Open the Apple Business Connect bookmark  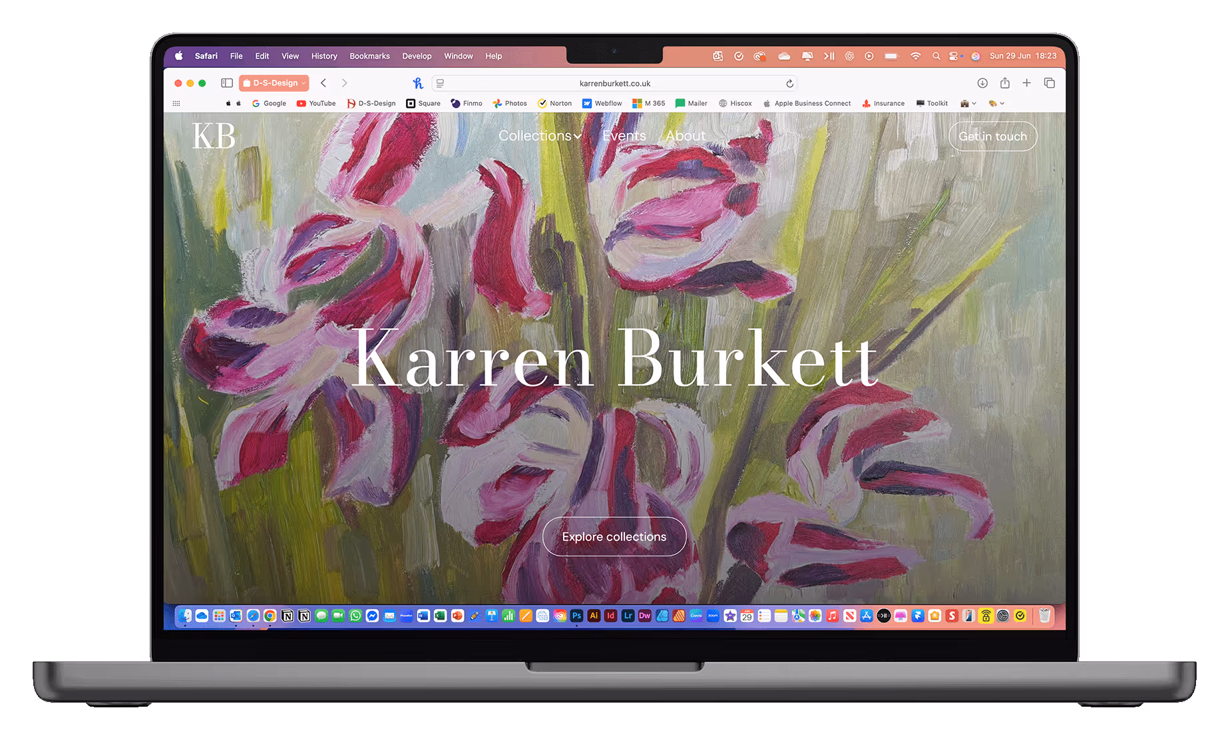pos(807,103)
